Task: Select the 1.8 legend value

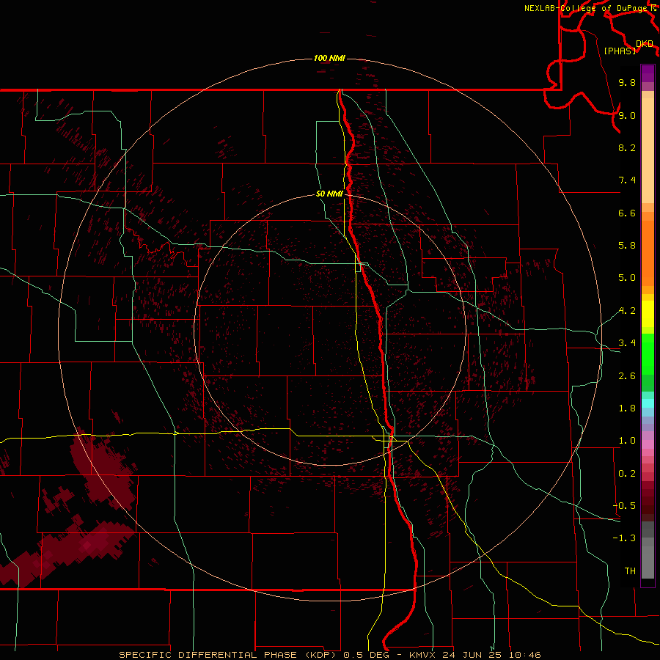Action: point(627,408)
